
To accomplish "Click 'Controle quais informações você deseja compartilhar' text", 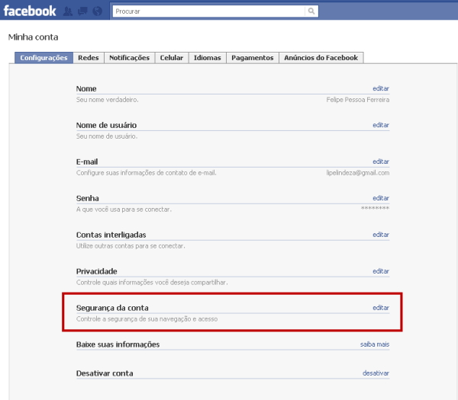I will point(152,283).
